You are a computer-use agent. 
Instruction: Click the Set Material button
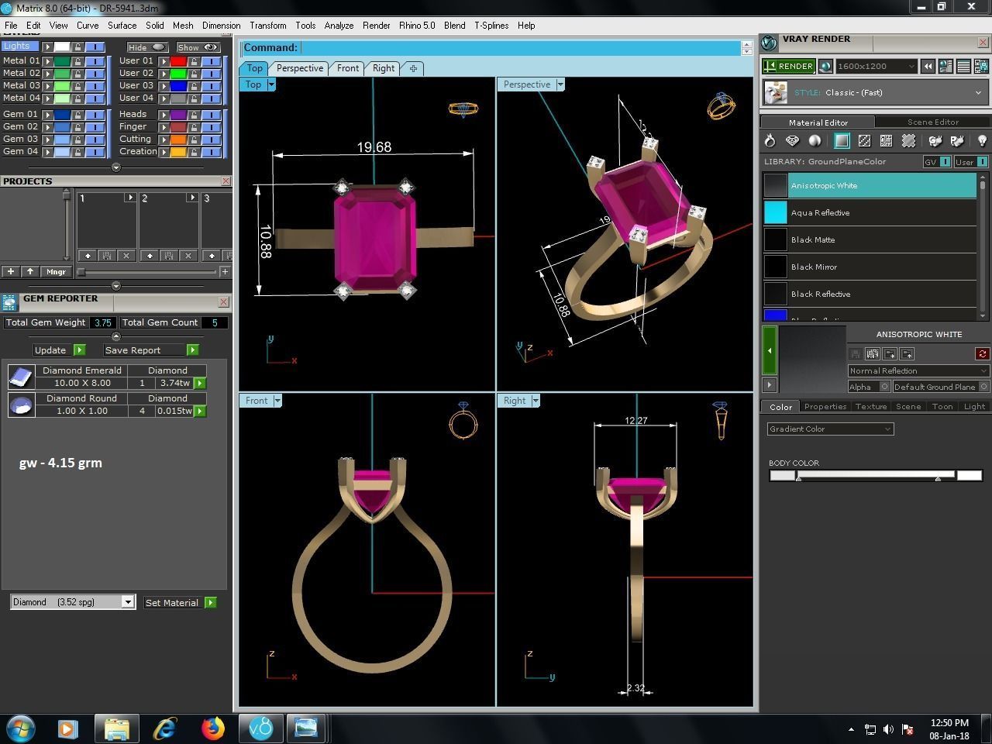180,602
